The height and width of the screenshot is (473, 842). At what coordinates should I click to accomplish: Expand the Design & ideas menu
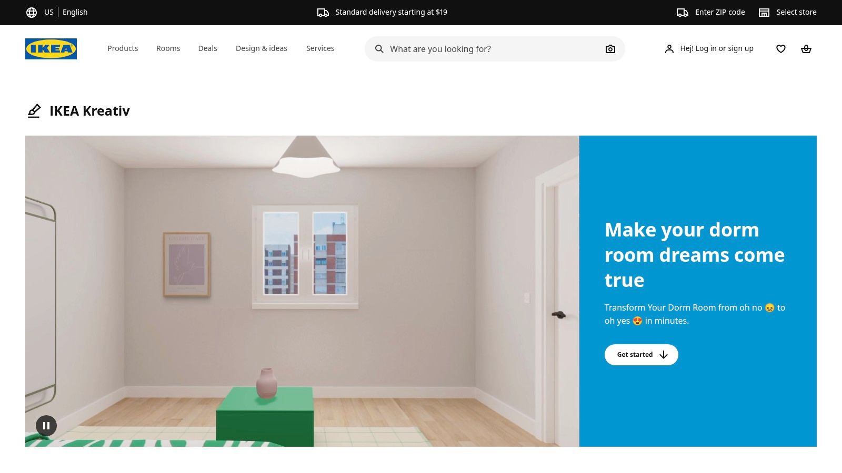(x=262, y=48)
